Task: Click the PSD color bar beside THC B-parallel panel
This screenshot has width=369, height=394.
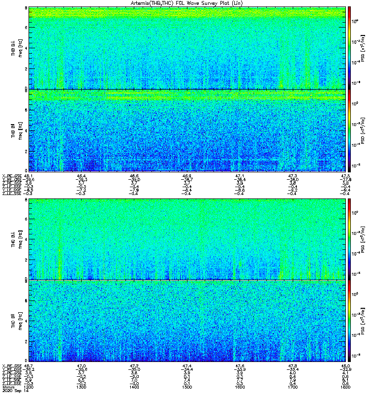Action: pos(349,321)
